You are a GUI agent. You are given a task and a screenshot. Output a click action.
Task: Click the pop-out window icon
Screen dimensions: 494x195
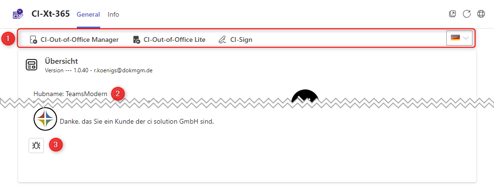[453, 14]
